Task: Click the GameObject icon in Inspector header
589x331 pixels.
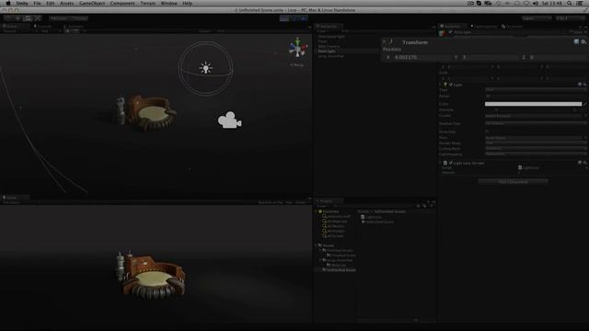Action: point(443,33)
